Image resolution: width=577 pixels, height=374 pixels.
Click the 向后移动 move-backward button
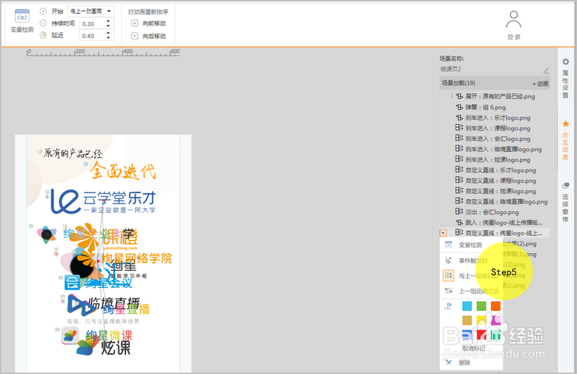click(149, 36)
